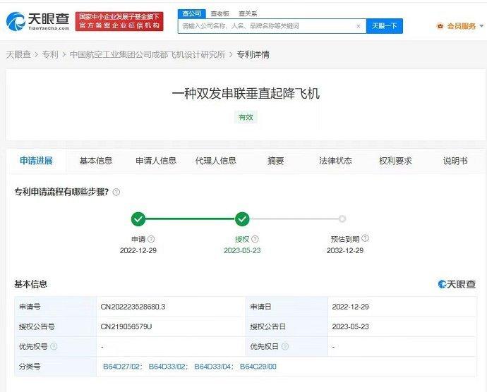The image size is (487, 392).
Task: Click the green 申请 checkmark step
Action: click(x=138, y=219)
